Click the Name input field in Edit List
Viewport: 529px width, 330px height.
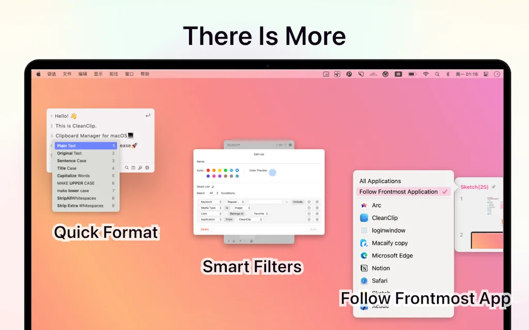262,161
